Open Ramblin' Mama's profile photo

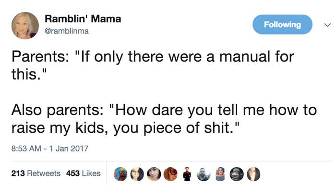[25, 25]
